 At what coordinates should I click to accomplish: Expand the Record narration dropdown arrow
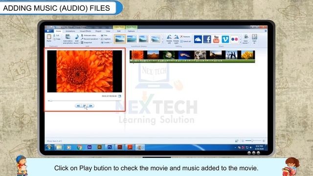pos(99,39)
